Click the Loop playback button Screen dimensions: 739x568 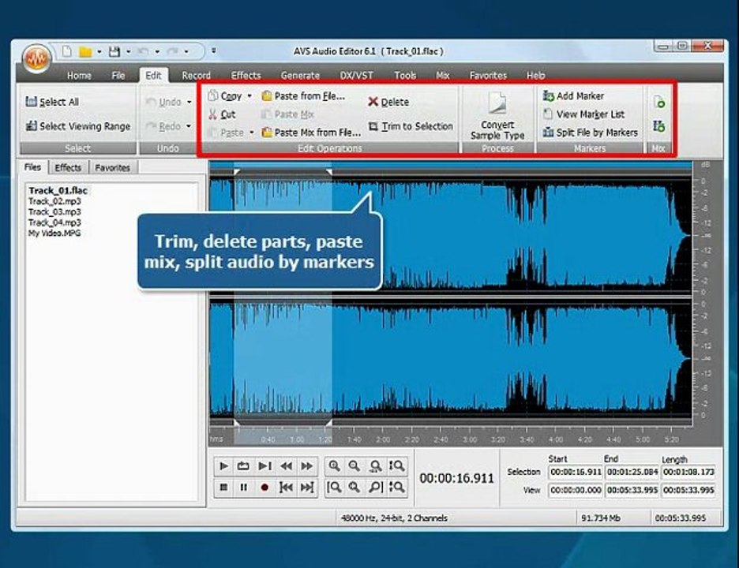point(243,466)
